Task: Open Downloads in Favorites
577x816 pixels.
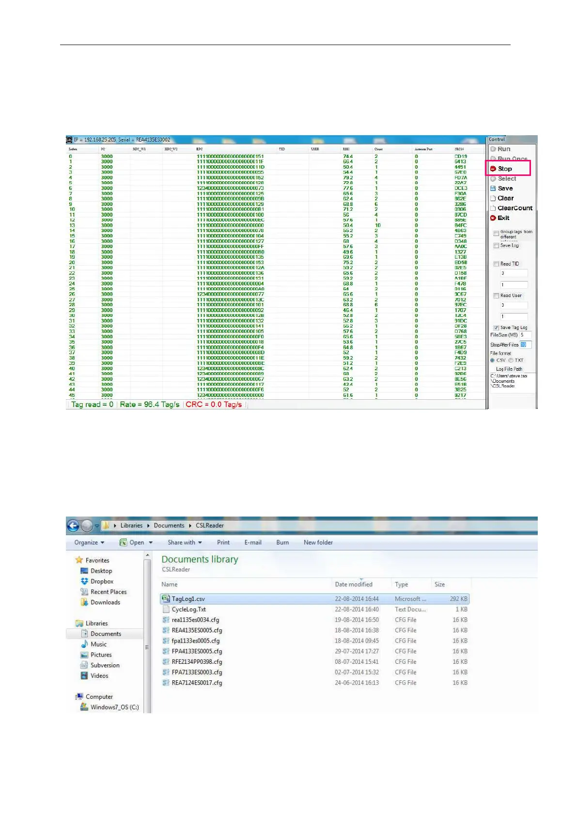Action: [100, 602]
